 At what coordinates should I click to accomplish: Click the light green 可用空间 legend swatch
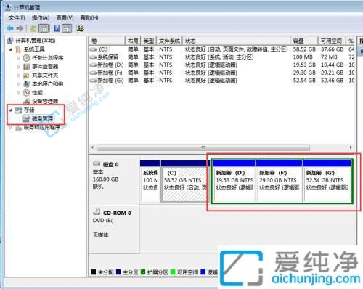[x=173, y=272]
